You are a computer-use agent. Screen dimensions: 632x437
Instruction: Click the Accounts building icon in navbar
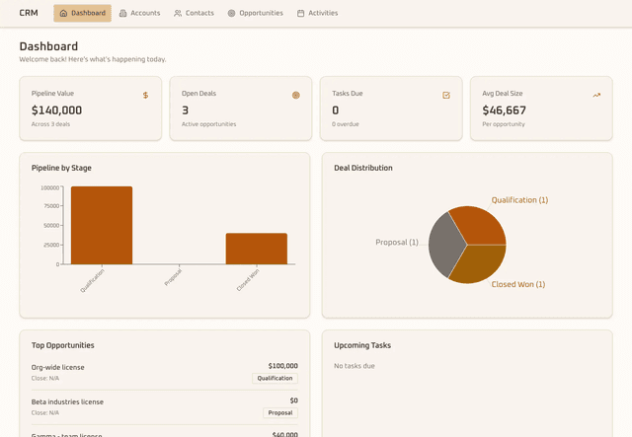(123, 14)
